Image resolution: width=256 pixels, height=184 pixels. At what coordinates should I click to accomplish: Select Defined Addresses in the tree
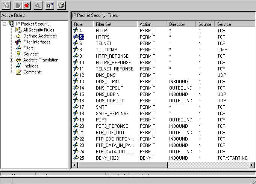tap(40, 36)
